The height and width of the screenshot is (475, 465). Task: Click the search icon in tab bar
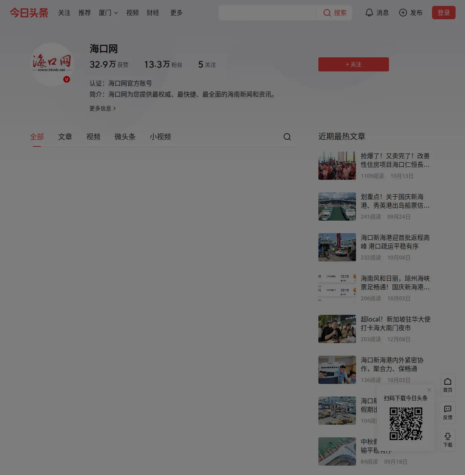click(287, 137)
